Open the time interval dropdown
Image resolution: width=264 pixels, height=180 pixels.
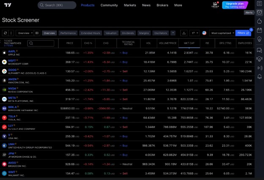195,33
